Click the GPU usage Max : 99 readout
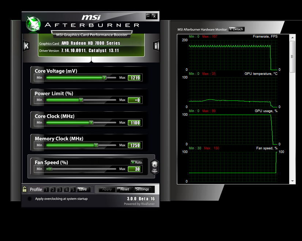302x241 pixels. coord(209,111)
